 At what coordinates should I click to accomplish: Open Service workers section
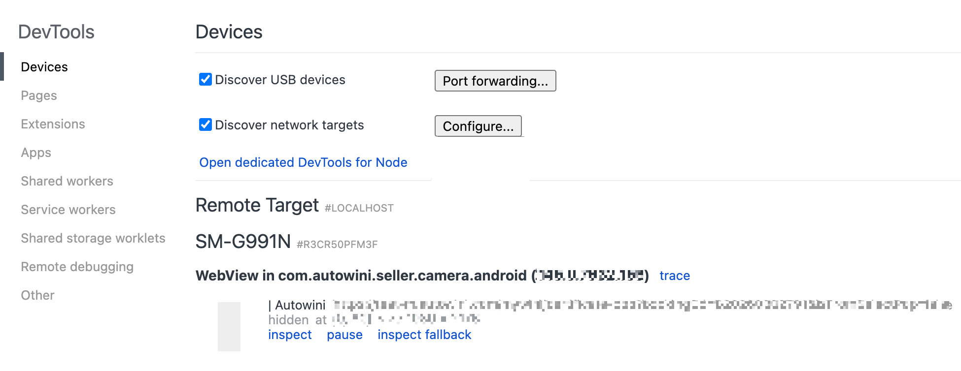coord(68,210)
